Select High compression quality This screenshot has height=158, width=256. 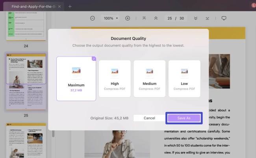click(115, 79)
